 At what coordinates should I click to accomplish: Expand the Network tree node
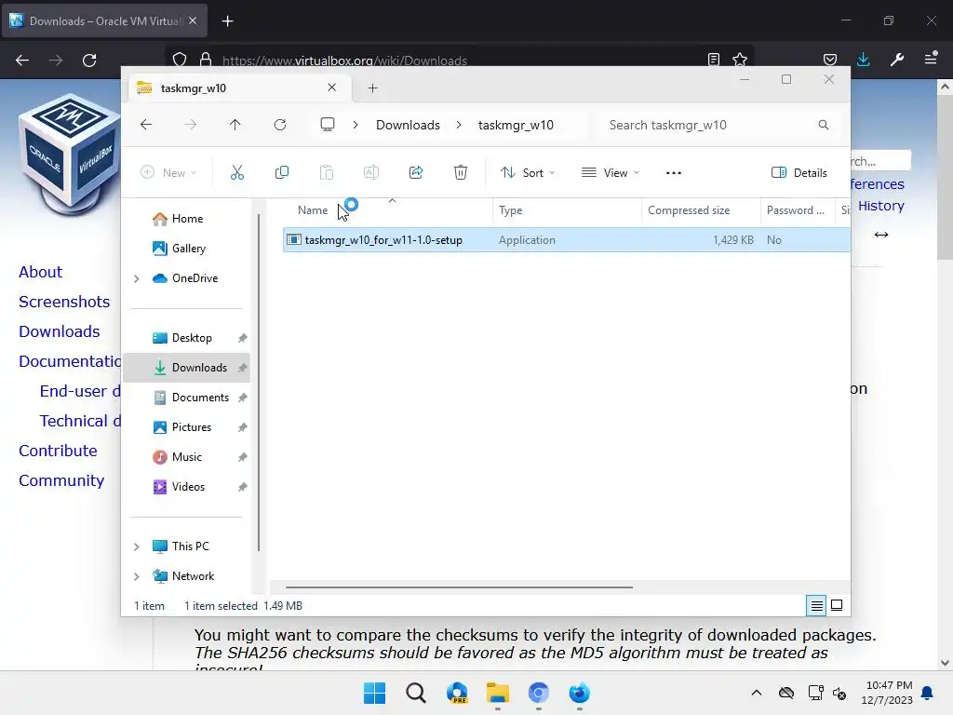point(137,576)
